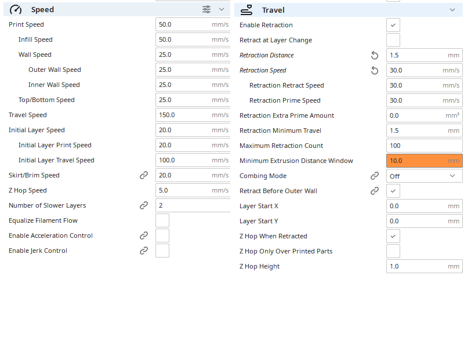
Task: Click link icon beside Skirt/Brim Speed
Action: tap(144, 175)
